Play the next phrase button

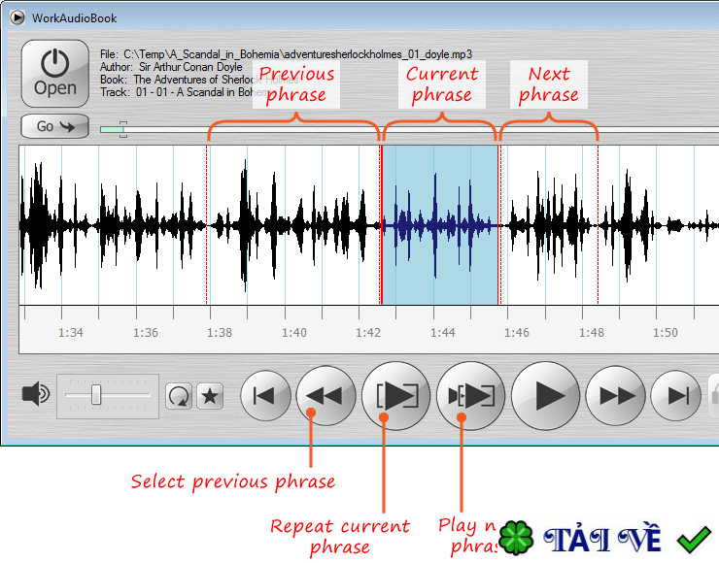(x=470, y=396)
